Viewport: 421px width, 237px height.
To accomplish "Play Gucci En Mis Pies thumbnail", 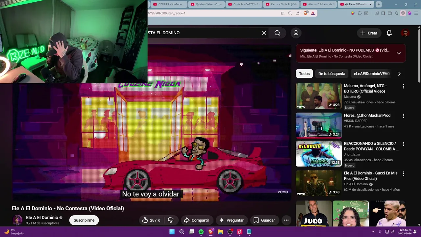I will click(x=319, y=183).
